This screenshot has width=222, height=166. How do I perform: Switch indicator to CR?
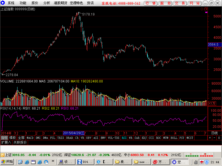pos(77,138)
